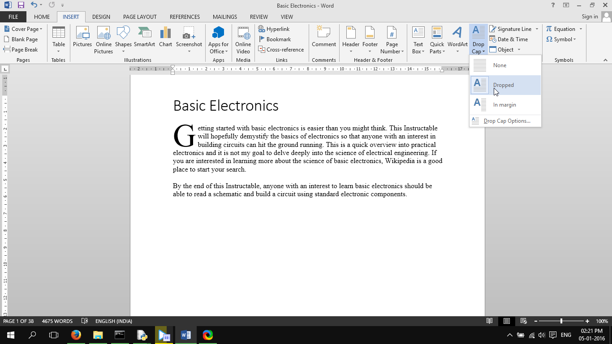The image size is (612, 344).
Task: Open Windows Start menu
Action: 10,335
